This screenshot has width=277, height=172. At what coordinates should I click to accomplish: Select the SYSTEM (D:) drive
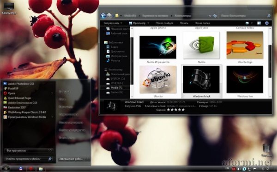point(115,79)
